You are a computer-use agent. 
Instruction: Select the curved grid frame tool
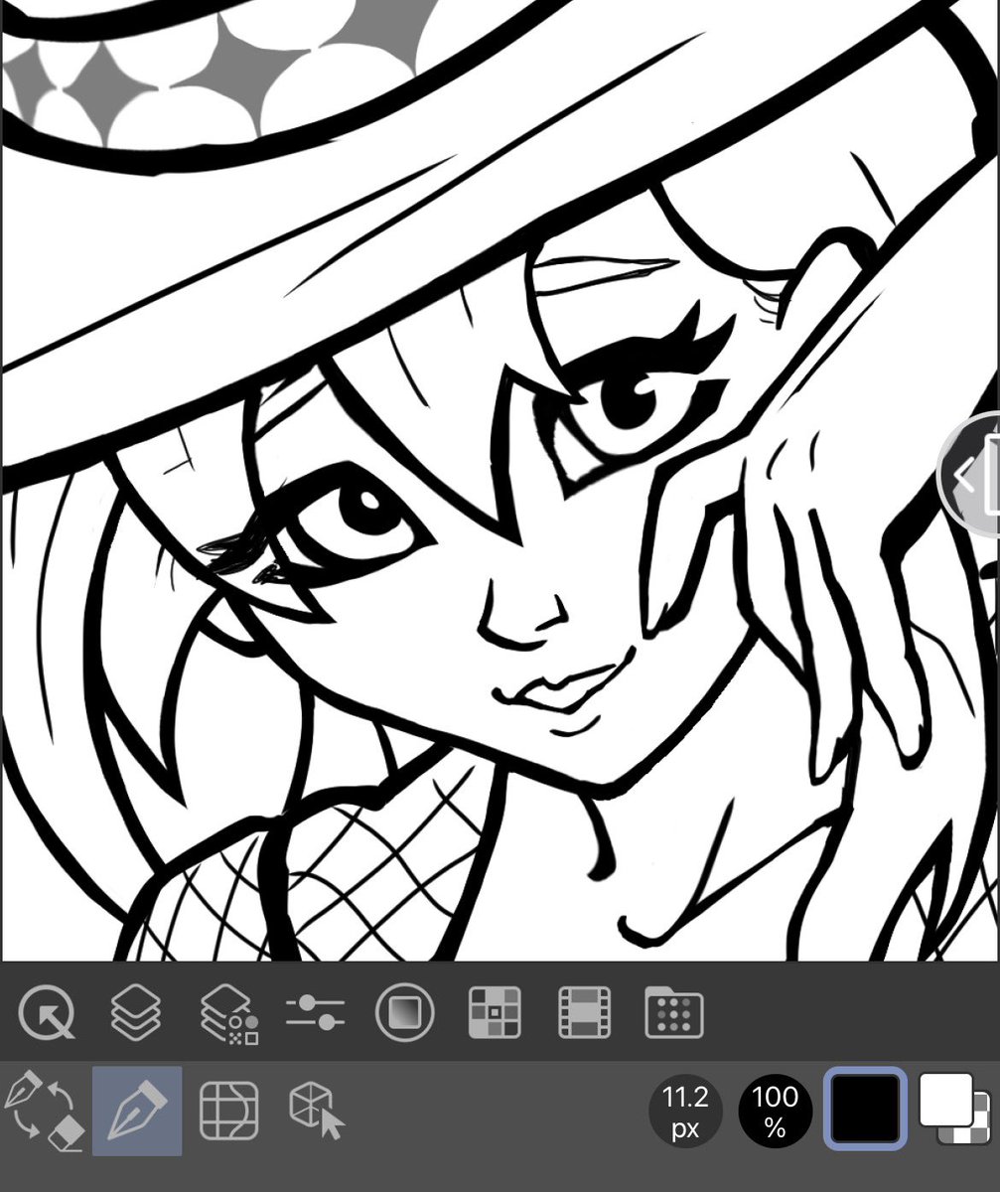[x=229, y=1111]
